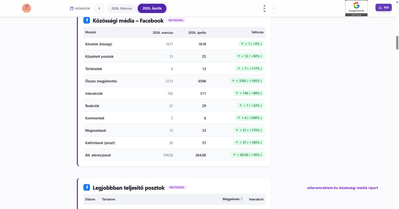This screenshot has width=399, height=209.
Task: Click the March value 3213
Action: point(169,81)
